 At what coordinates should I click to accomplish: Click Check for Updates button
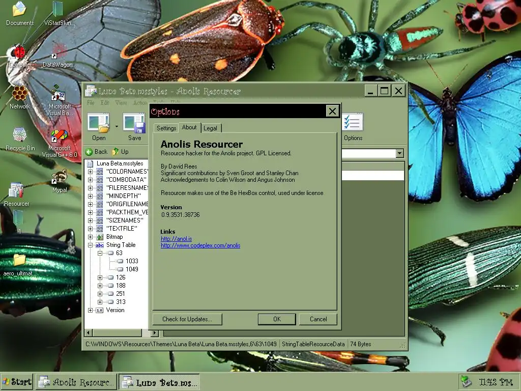(x=187, y=319)
